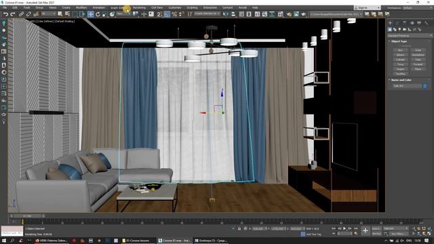Toggle the Snaps Toggle button

point(160,14)
